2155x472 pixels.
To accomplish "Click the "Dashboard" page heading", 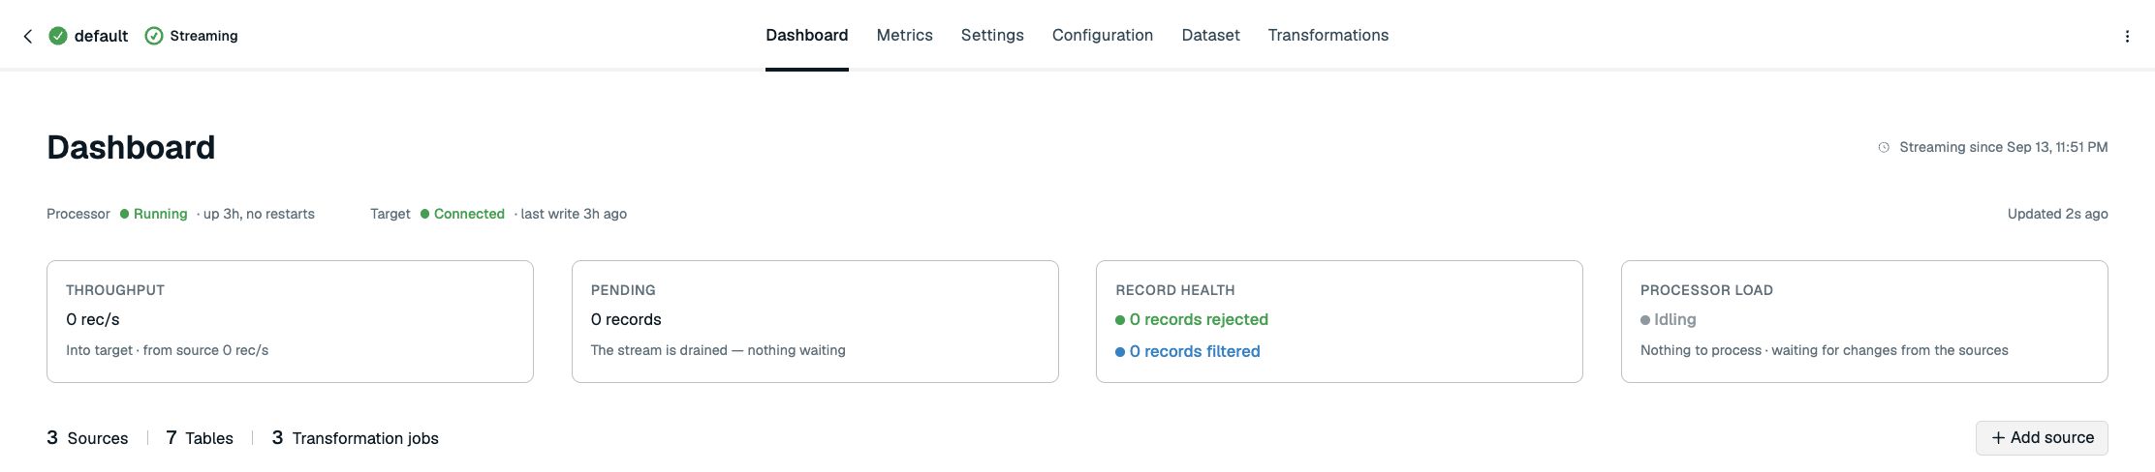I will point(131,147).
